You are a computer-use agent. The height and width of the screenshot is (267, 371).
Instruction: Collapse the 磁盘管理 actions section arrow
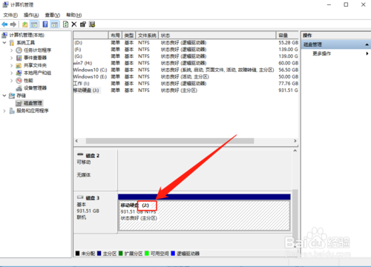pos(367,44)
